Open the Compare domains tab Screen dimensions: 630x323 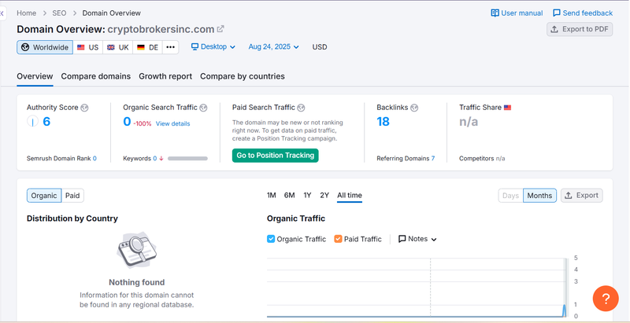tap(95, 76)
